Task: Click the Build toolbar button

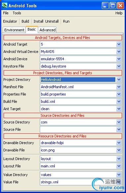Action: 25,21
